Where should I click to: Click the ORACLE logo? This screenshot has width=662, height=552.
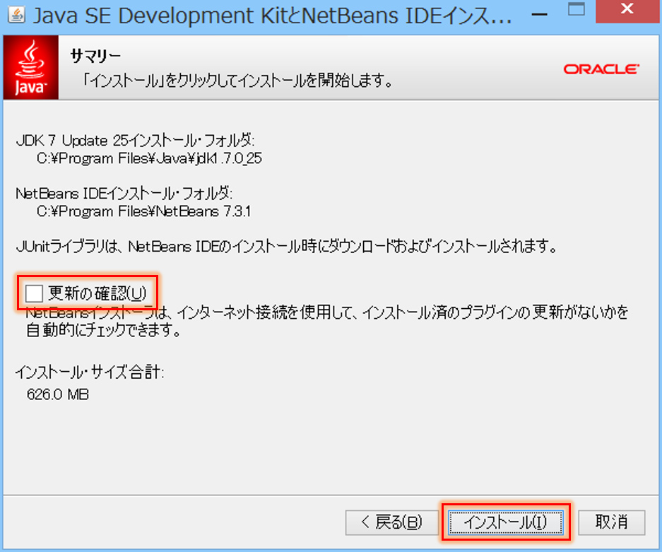601,69
